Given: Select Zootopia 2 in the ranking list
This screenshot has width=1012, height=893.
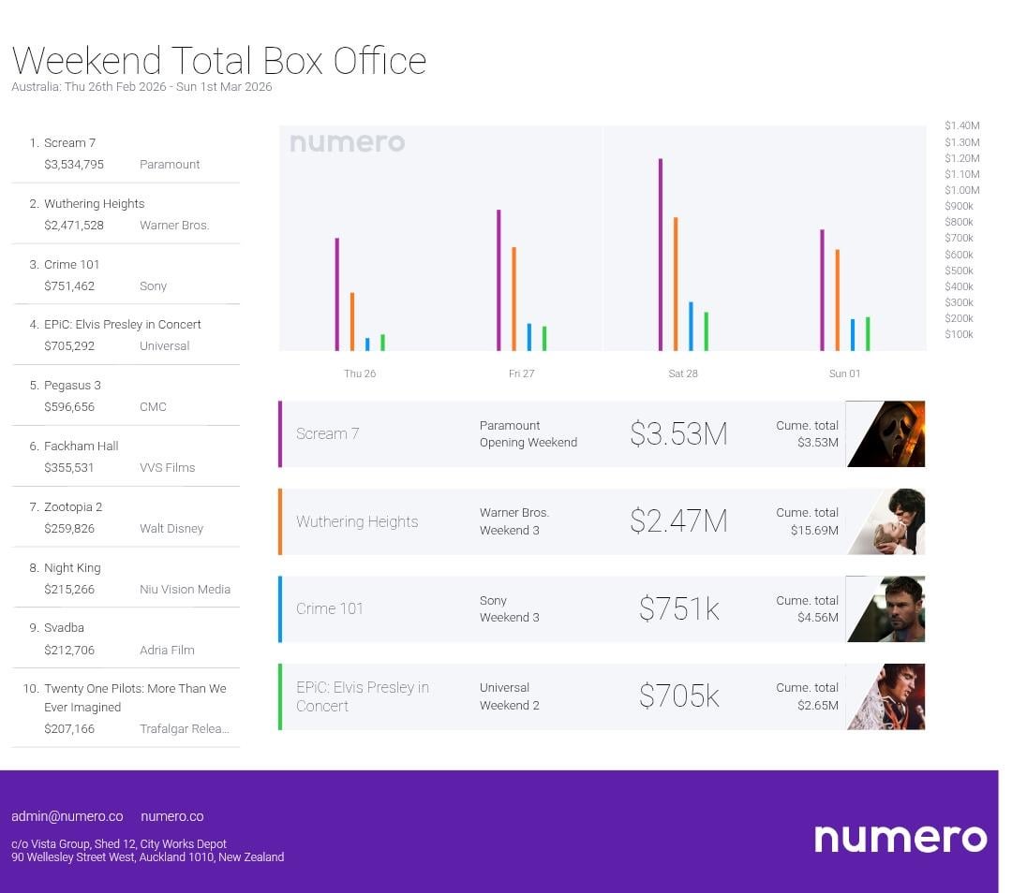Looking at the screenshot, I should click(73, 507).
